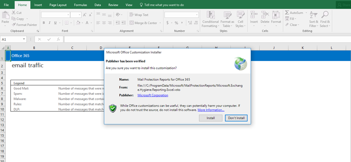351x162 pixels.
Task: Toggle Bold formatting
Action: click(x=44, y=23)
